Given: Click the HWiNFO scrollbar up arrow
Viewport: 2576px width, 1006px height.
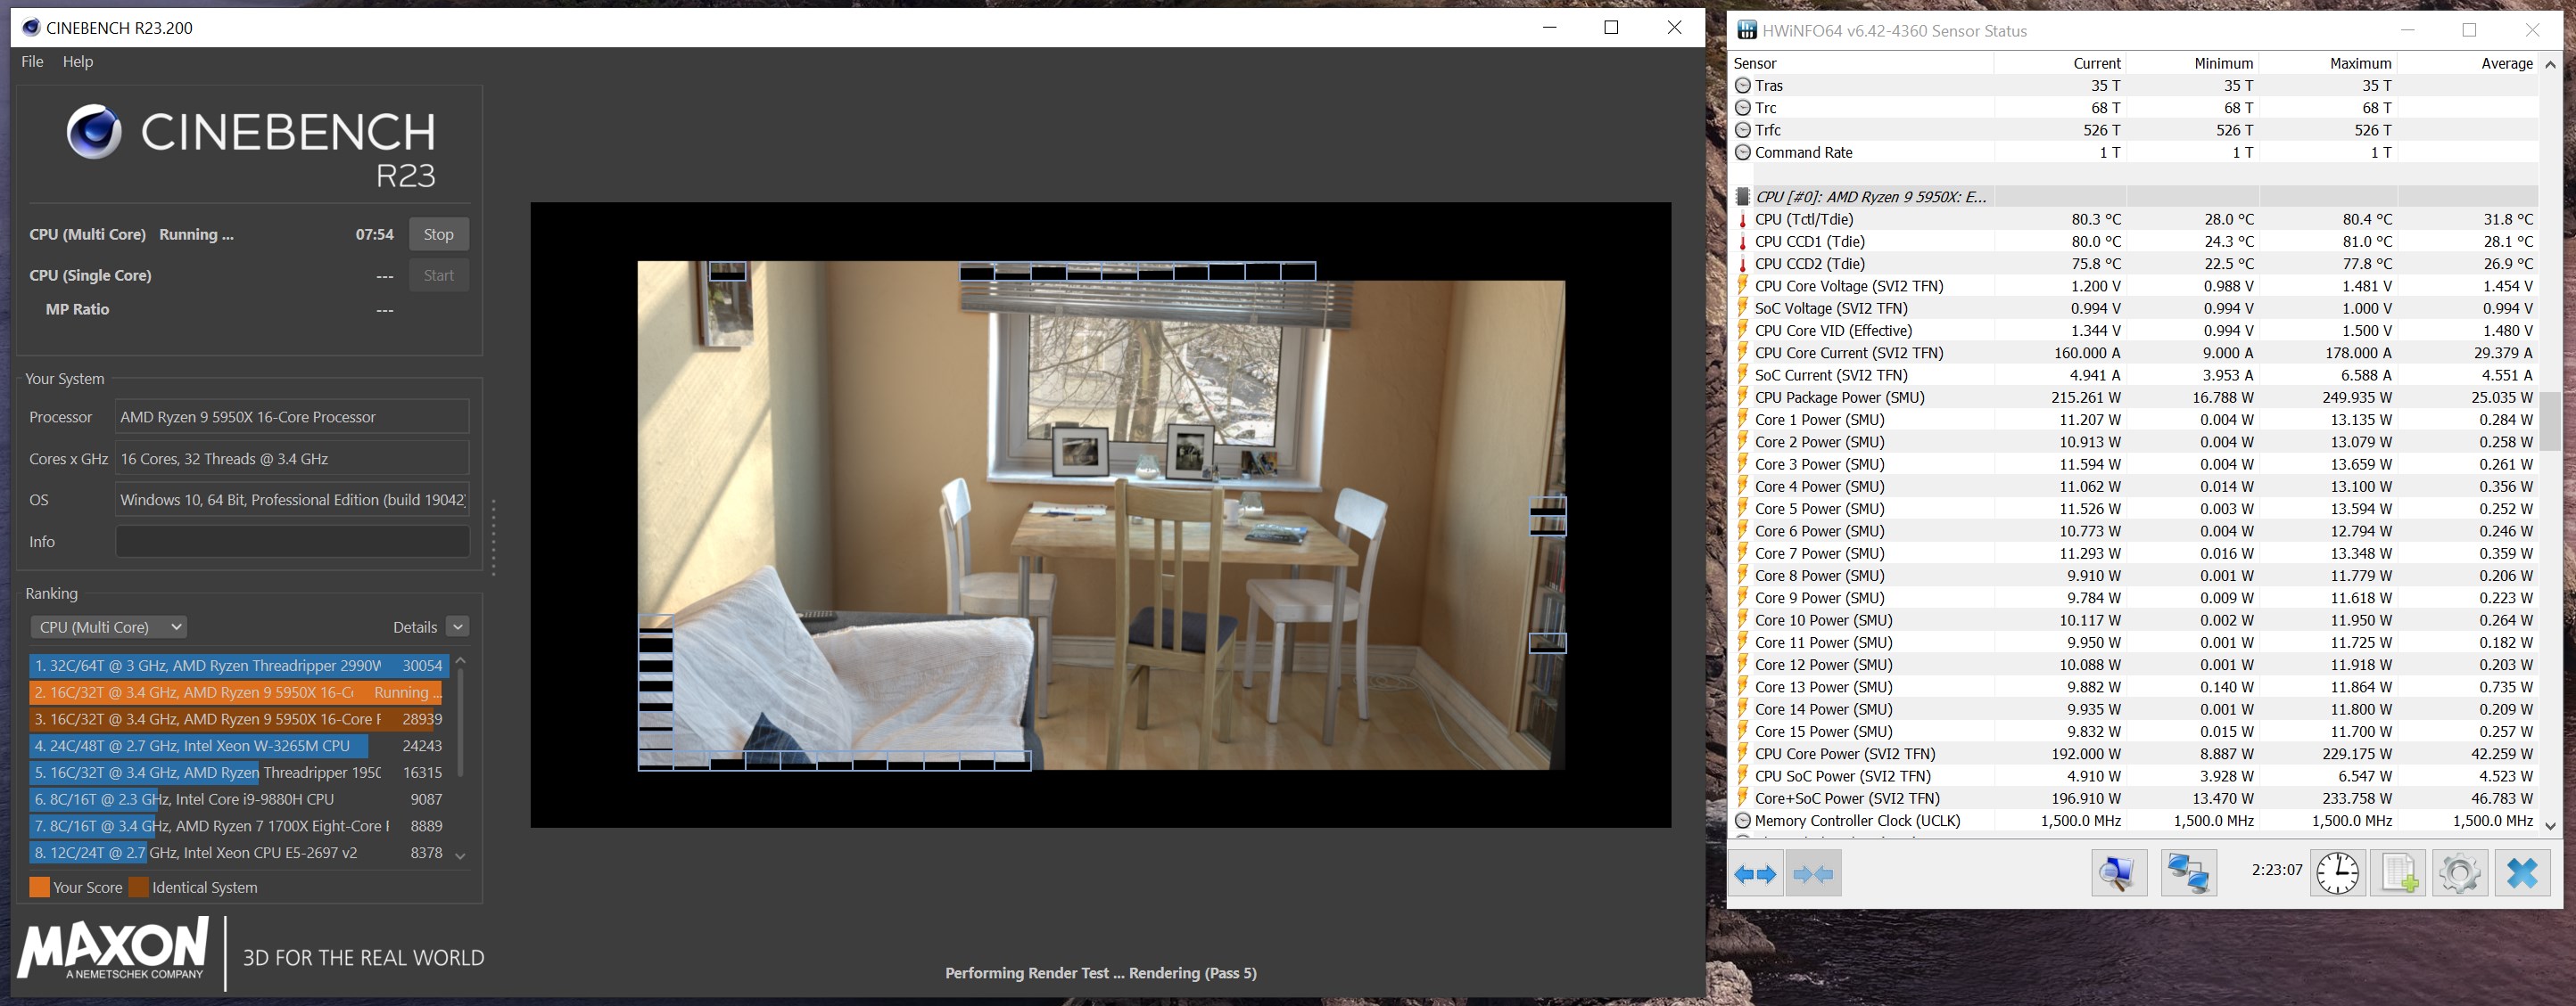Looking at the screenshot, I should click(2550, 64).
